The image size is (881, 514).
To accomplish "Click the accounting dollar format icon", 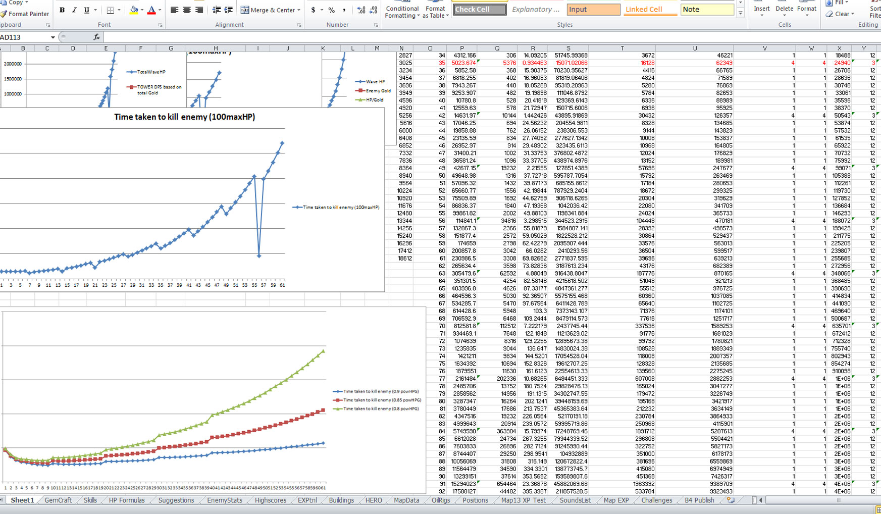I will point(313,10).
